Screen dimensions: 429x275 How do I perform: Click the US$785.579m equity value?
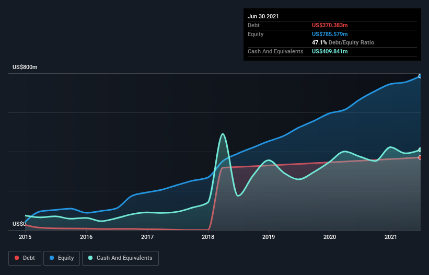coord(330,34)
